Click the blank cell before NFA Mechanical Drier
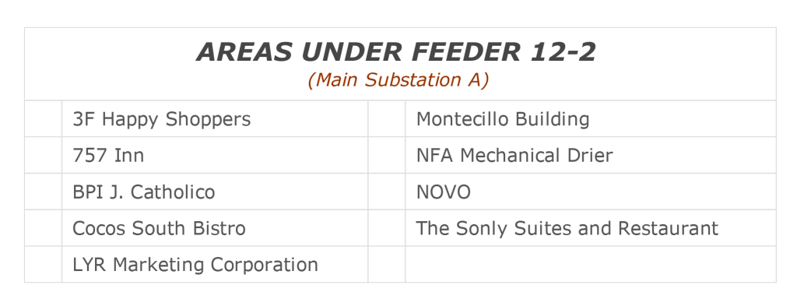797x299 pixels. [x=387, y=155]
